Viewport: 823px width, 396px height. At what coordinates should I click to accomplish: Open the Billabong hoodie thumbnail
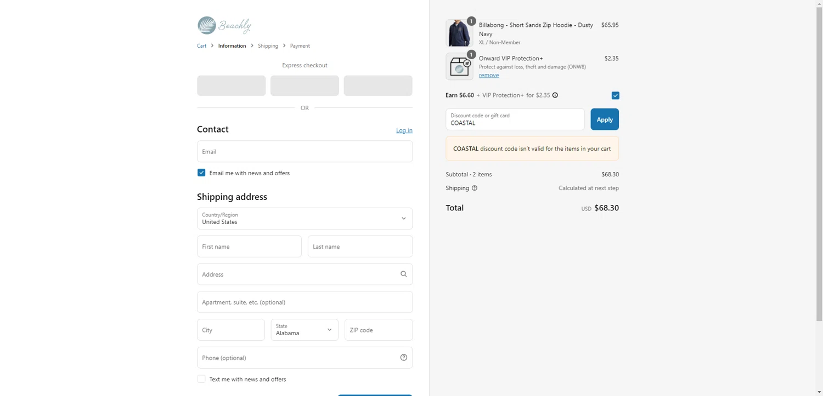point(459,33)
